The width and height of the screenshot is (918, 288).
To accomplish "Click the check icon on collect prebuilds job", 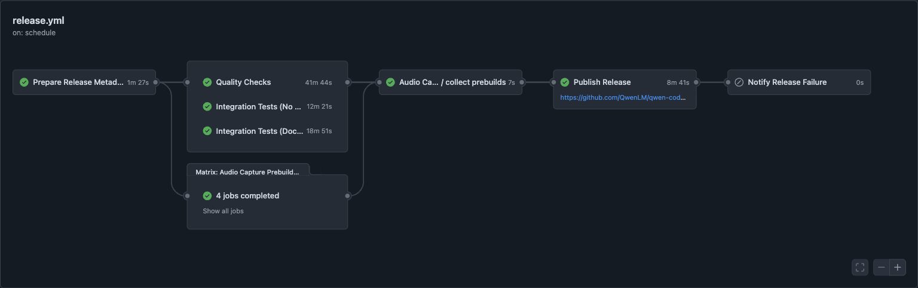I will (390, 82).
